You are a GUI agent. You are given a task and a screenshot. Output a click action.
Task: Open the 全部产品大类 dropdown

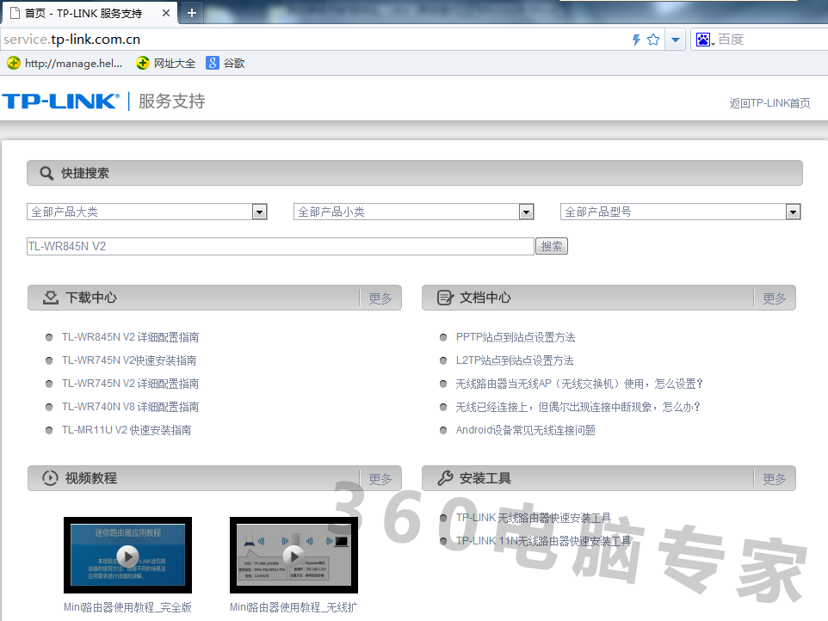pyautogui.click(x=147, y=212)
